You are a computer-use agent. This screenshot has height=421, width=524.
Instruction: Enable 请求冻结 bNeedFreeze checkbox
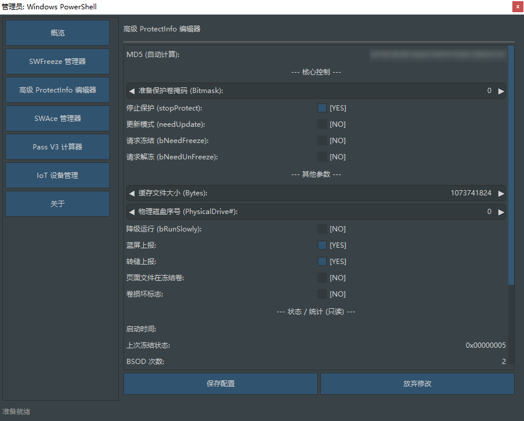pos(322,141)
